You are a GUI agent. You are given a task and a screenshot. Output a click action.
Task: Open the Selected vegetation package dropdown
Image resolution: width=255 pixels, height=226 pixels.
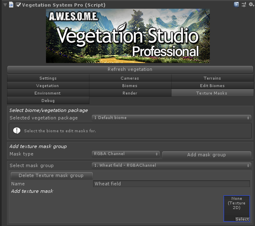tap(171, 118)
